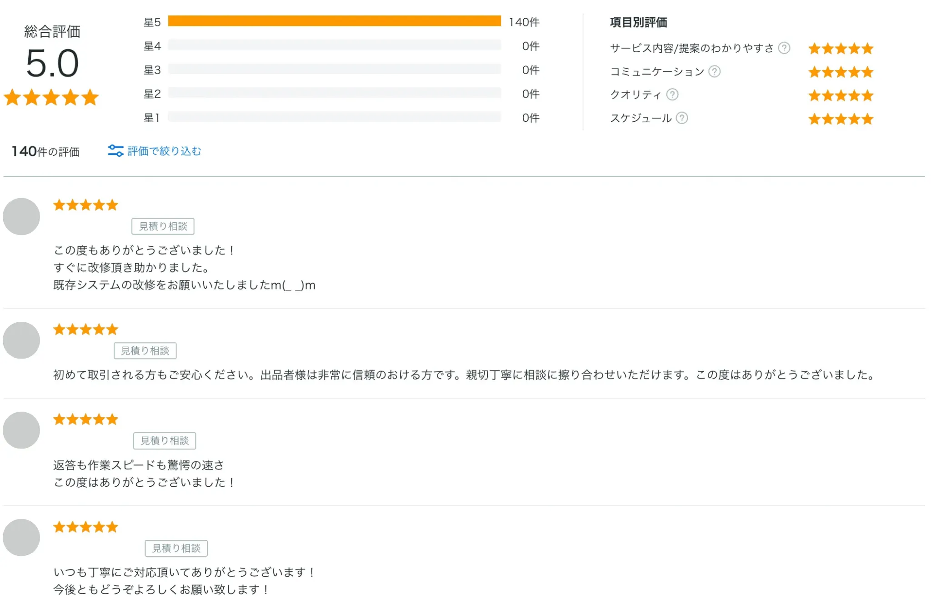
Task: Click help icon next to サービス内容/提案のわかりやすさ
Action: point(784,48)
